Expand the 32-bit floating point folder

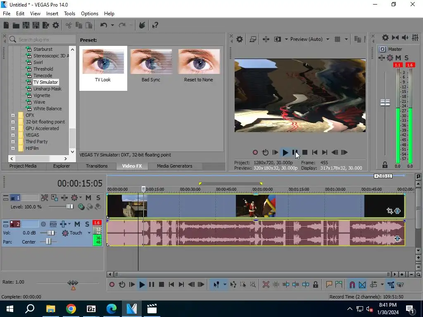(13, 122)
